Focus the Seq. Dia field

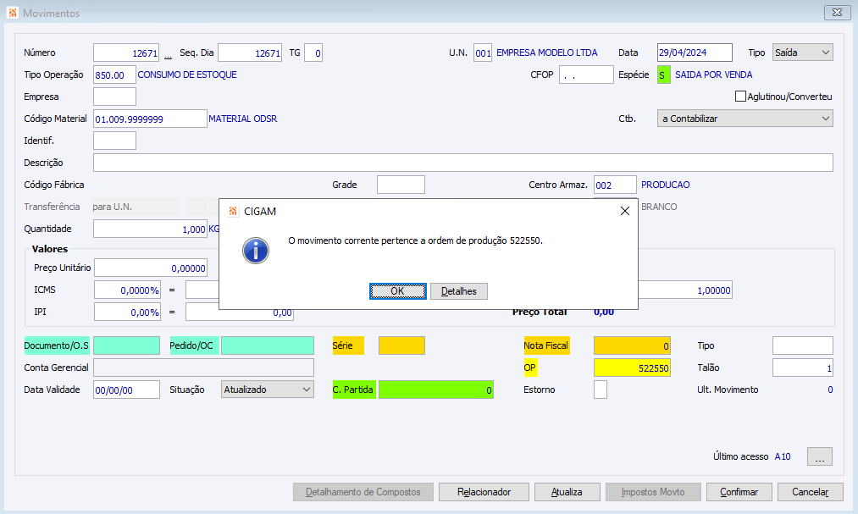pos(250,53)
